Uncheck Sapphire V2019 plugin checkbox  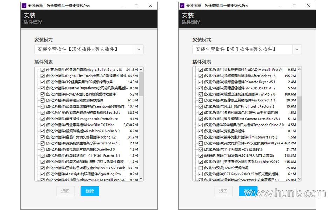coord(201,162)
